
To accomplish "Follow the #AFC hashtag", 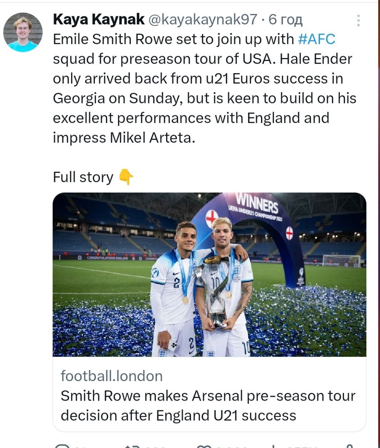I will click(x=316, y=39).
